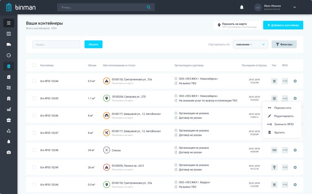
Task: Toggle the select-all checkbox in the table header
Action: pos(34,65)
